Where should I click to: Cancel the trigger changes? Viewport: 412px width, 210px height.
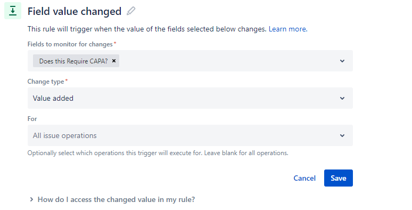(x=304, y=178)
